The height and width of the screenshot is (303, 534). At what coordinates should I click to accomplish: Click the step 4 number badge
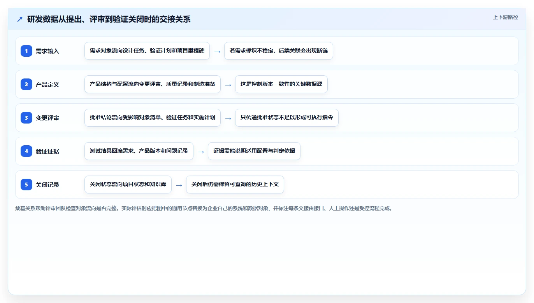tap(26, 151)
